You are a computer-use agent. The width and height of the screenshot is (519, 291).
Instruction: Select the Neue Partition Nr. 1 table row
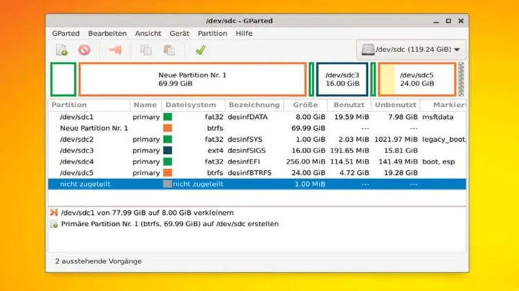(257, 129)
